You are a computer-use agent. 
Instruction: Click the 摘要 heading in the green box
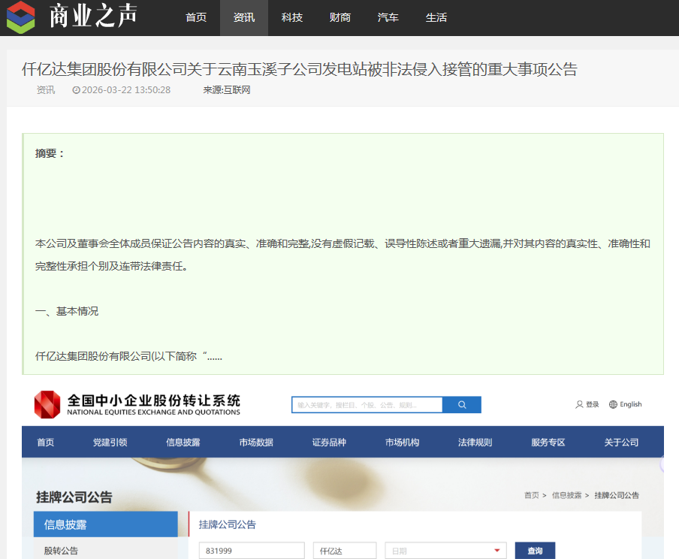pyautogui.click(x=50, y=153)
